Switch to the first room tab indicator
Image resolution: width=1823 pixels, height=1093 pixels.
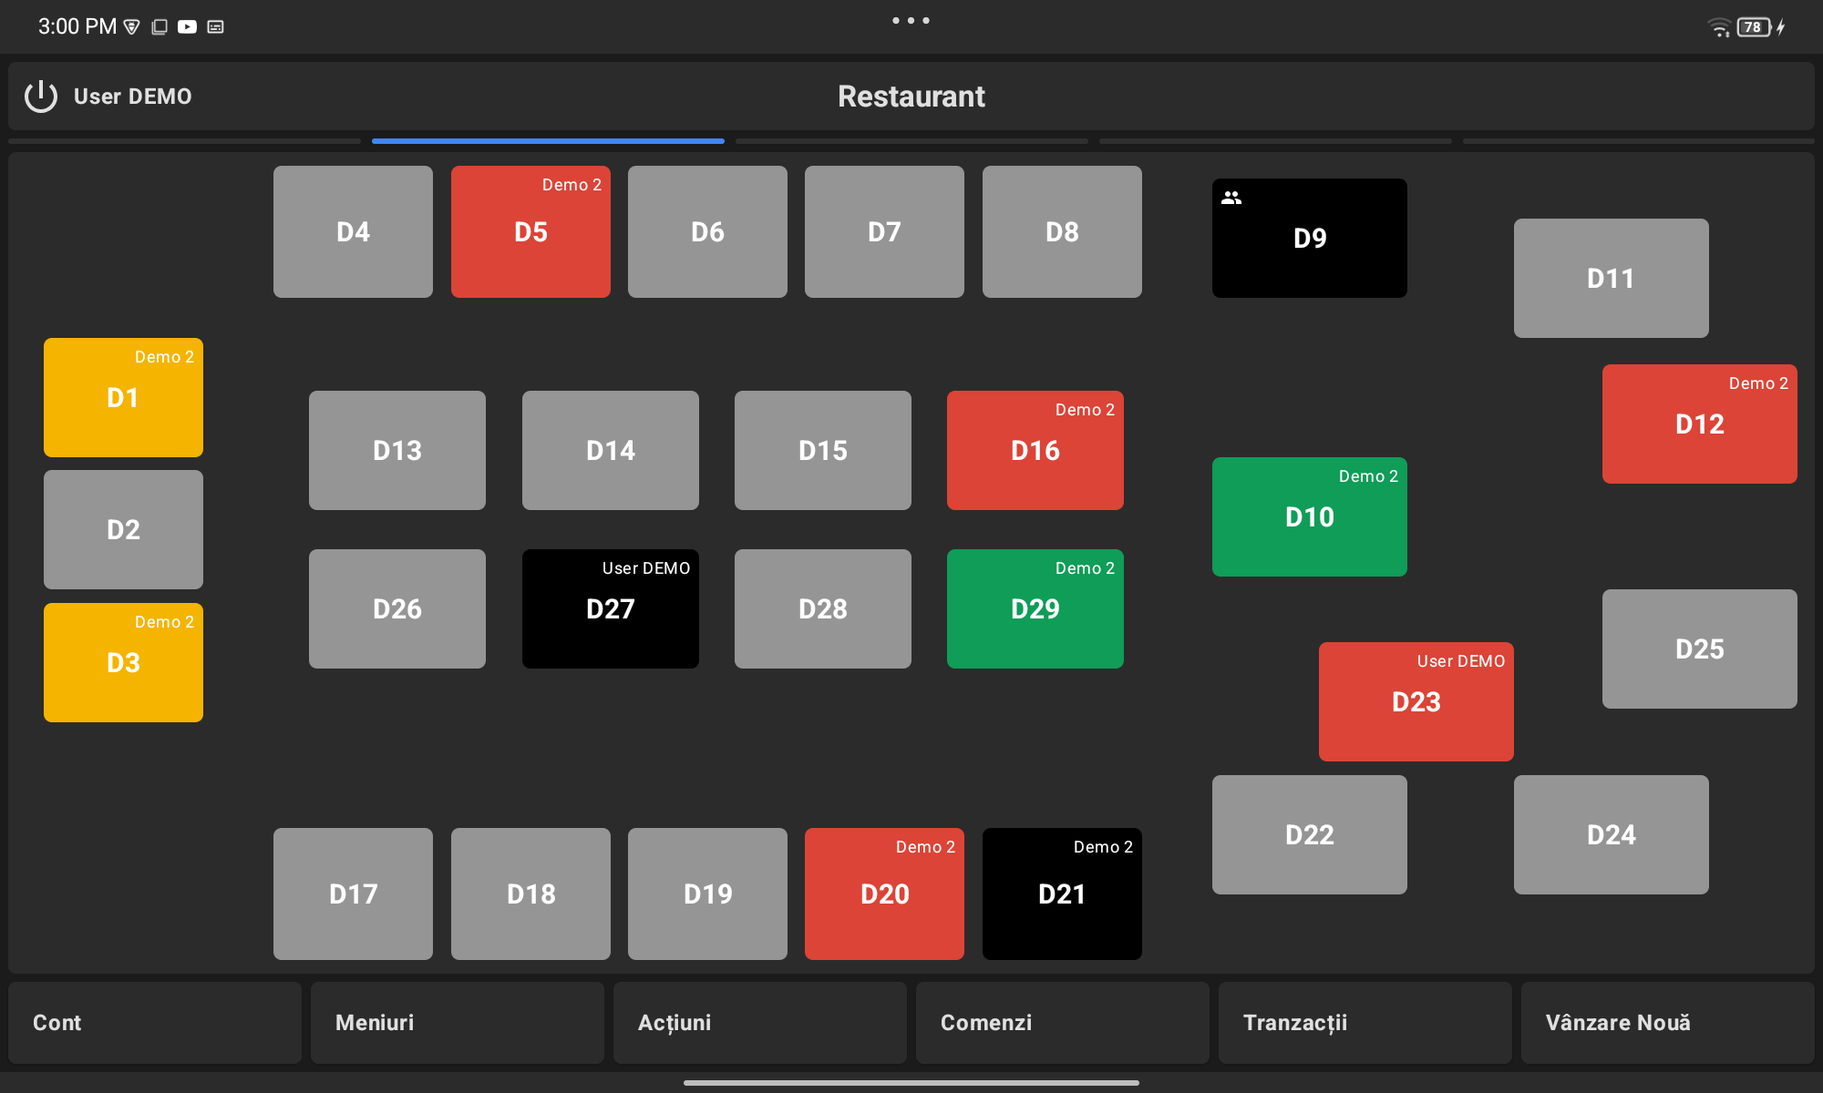pos(185,141)
